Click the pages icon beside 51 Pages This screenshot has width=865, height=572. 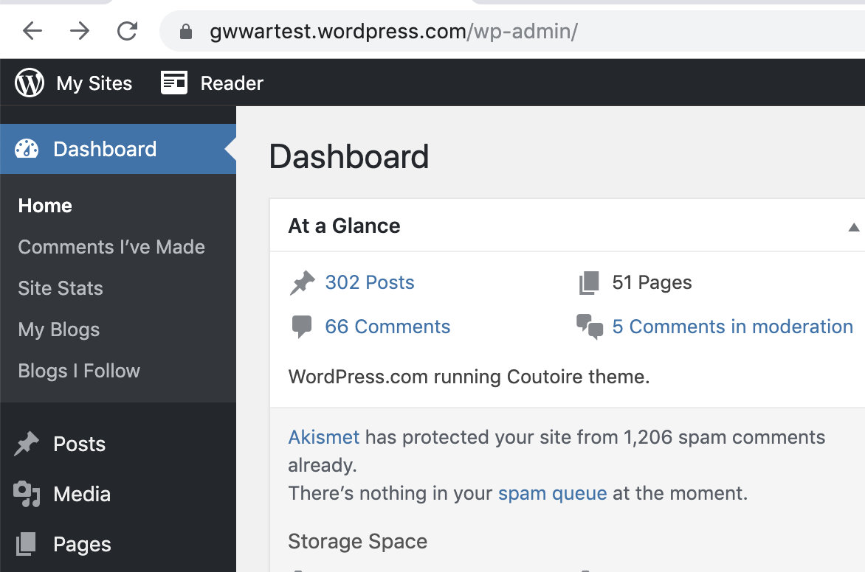click(x=589, y=283)
